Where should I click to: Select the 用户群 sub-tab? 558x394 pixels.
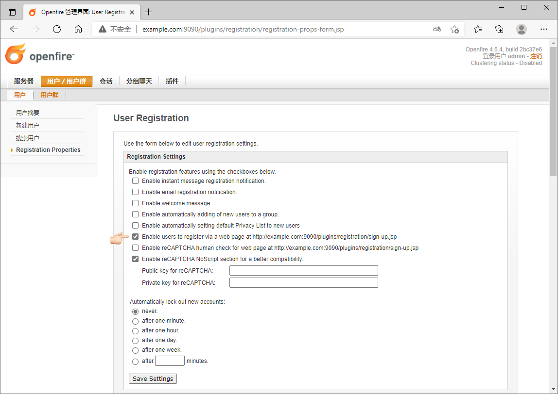[50, 95]
